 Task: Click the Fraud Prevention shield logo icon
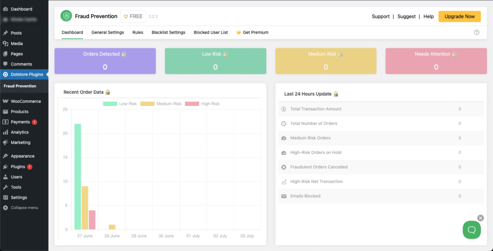(x=66, y=16)
